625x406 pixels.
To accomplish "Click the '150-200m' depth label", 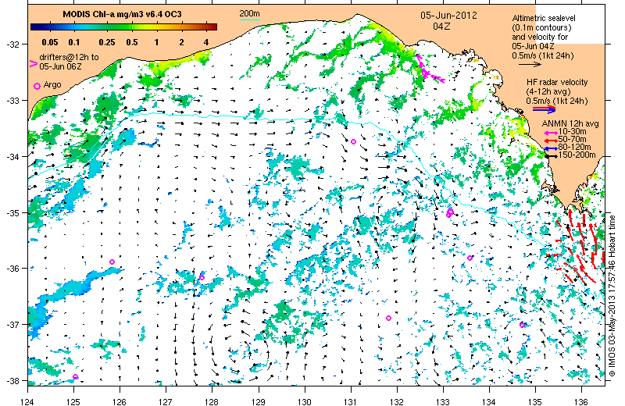I will point(577,155).
